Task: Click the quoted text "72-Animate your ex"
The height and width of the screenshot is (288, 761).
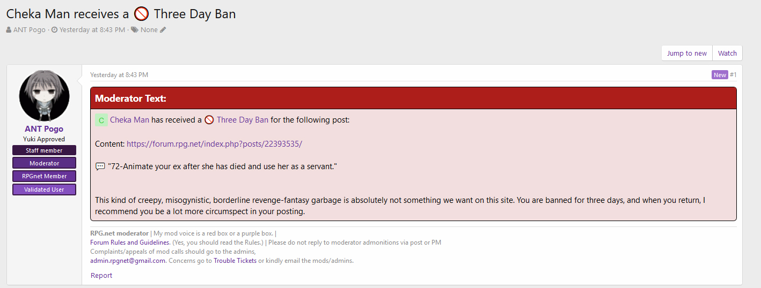Action: pos(222,166)
